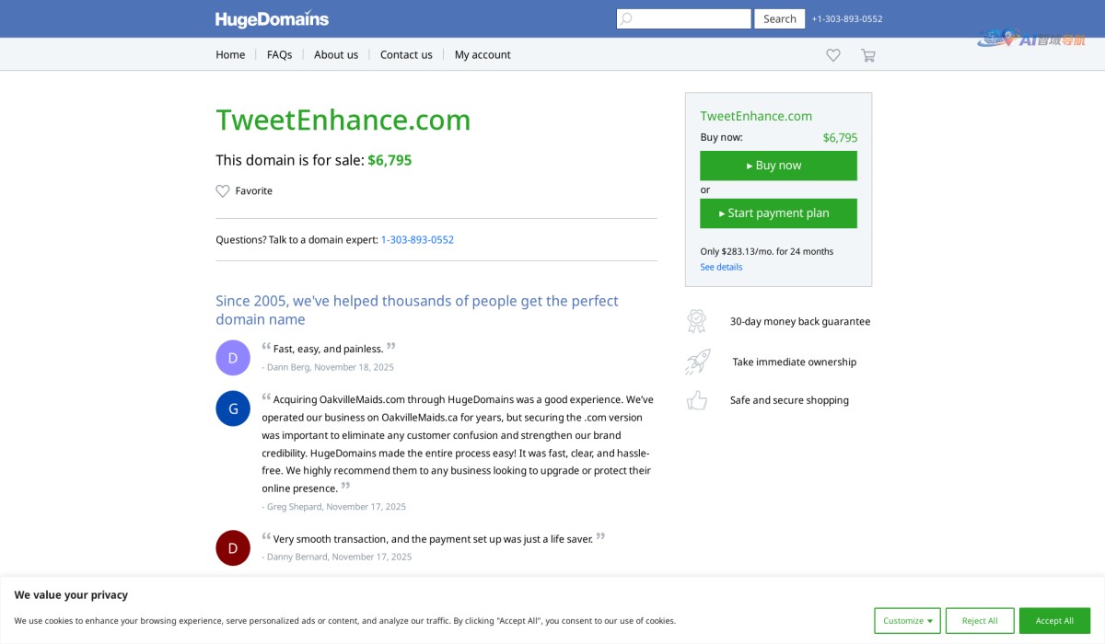This screenshot has height=644, width=1105.
Task: Toggle Favorite heart for TweetEnhance.com
Action: click(x=223, y=191)
